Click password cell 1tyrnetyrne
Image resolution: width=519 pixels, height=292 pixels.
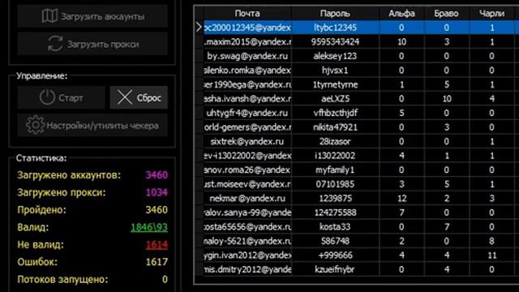pos(335,84)
